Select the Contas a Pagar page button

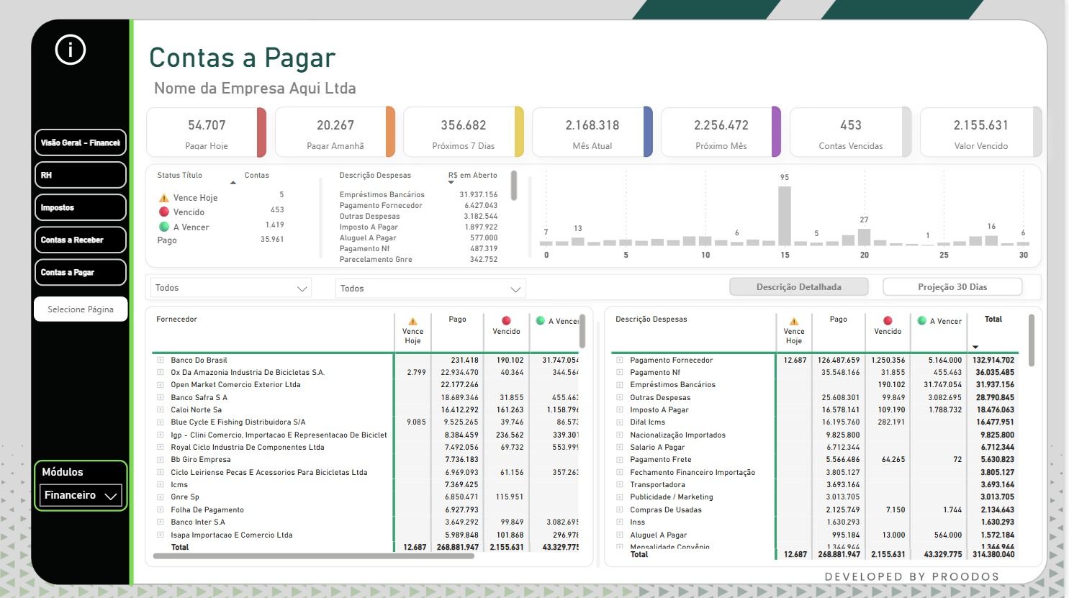tap(81, 272)
